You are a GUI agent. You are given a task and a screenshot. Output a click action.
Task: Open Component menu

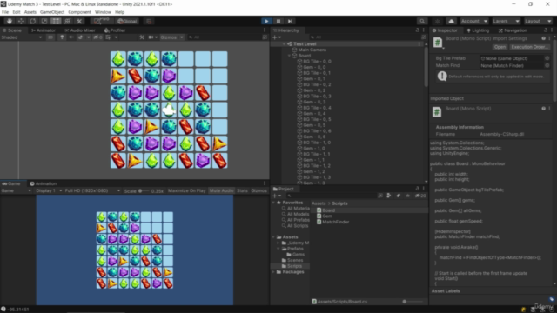pyautogui.click(x=79, y=12)
